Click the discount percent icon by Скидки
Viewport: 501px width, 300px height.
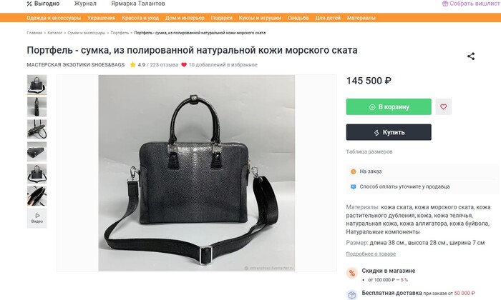point(352,274)
